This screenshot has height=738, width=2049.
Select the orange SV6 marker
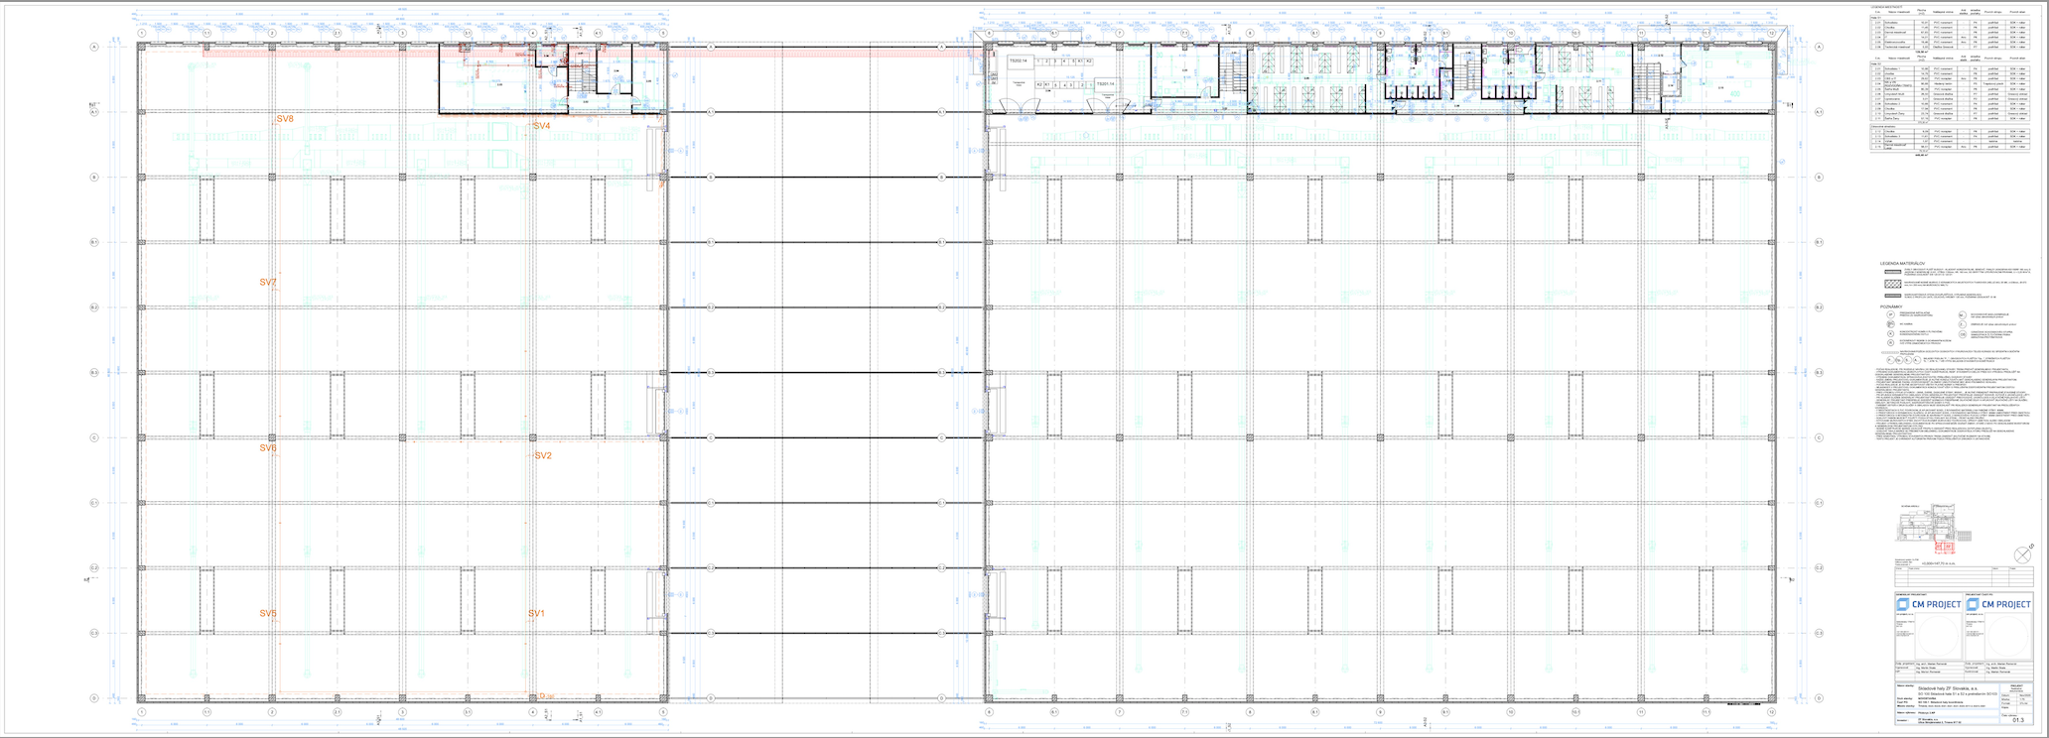pos(268,448)
